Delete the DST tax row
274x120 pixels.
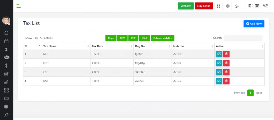[x=226, y=63]
